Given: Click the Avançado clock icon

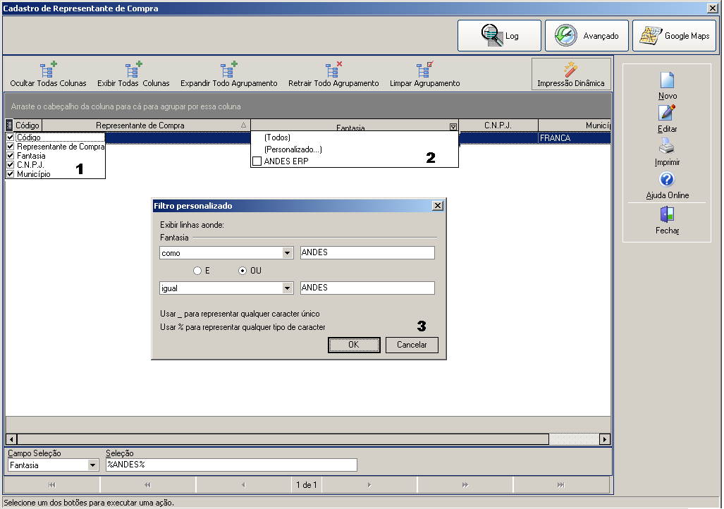Looking at the screenshot, I should pyautogui.click(x=565, y=35).
